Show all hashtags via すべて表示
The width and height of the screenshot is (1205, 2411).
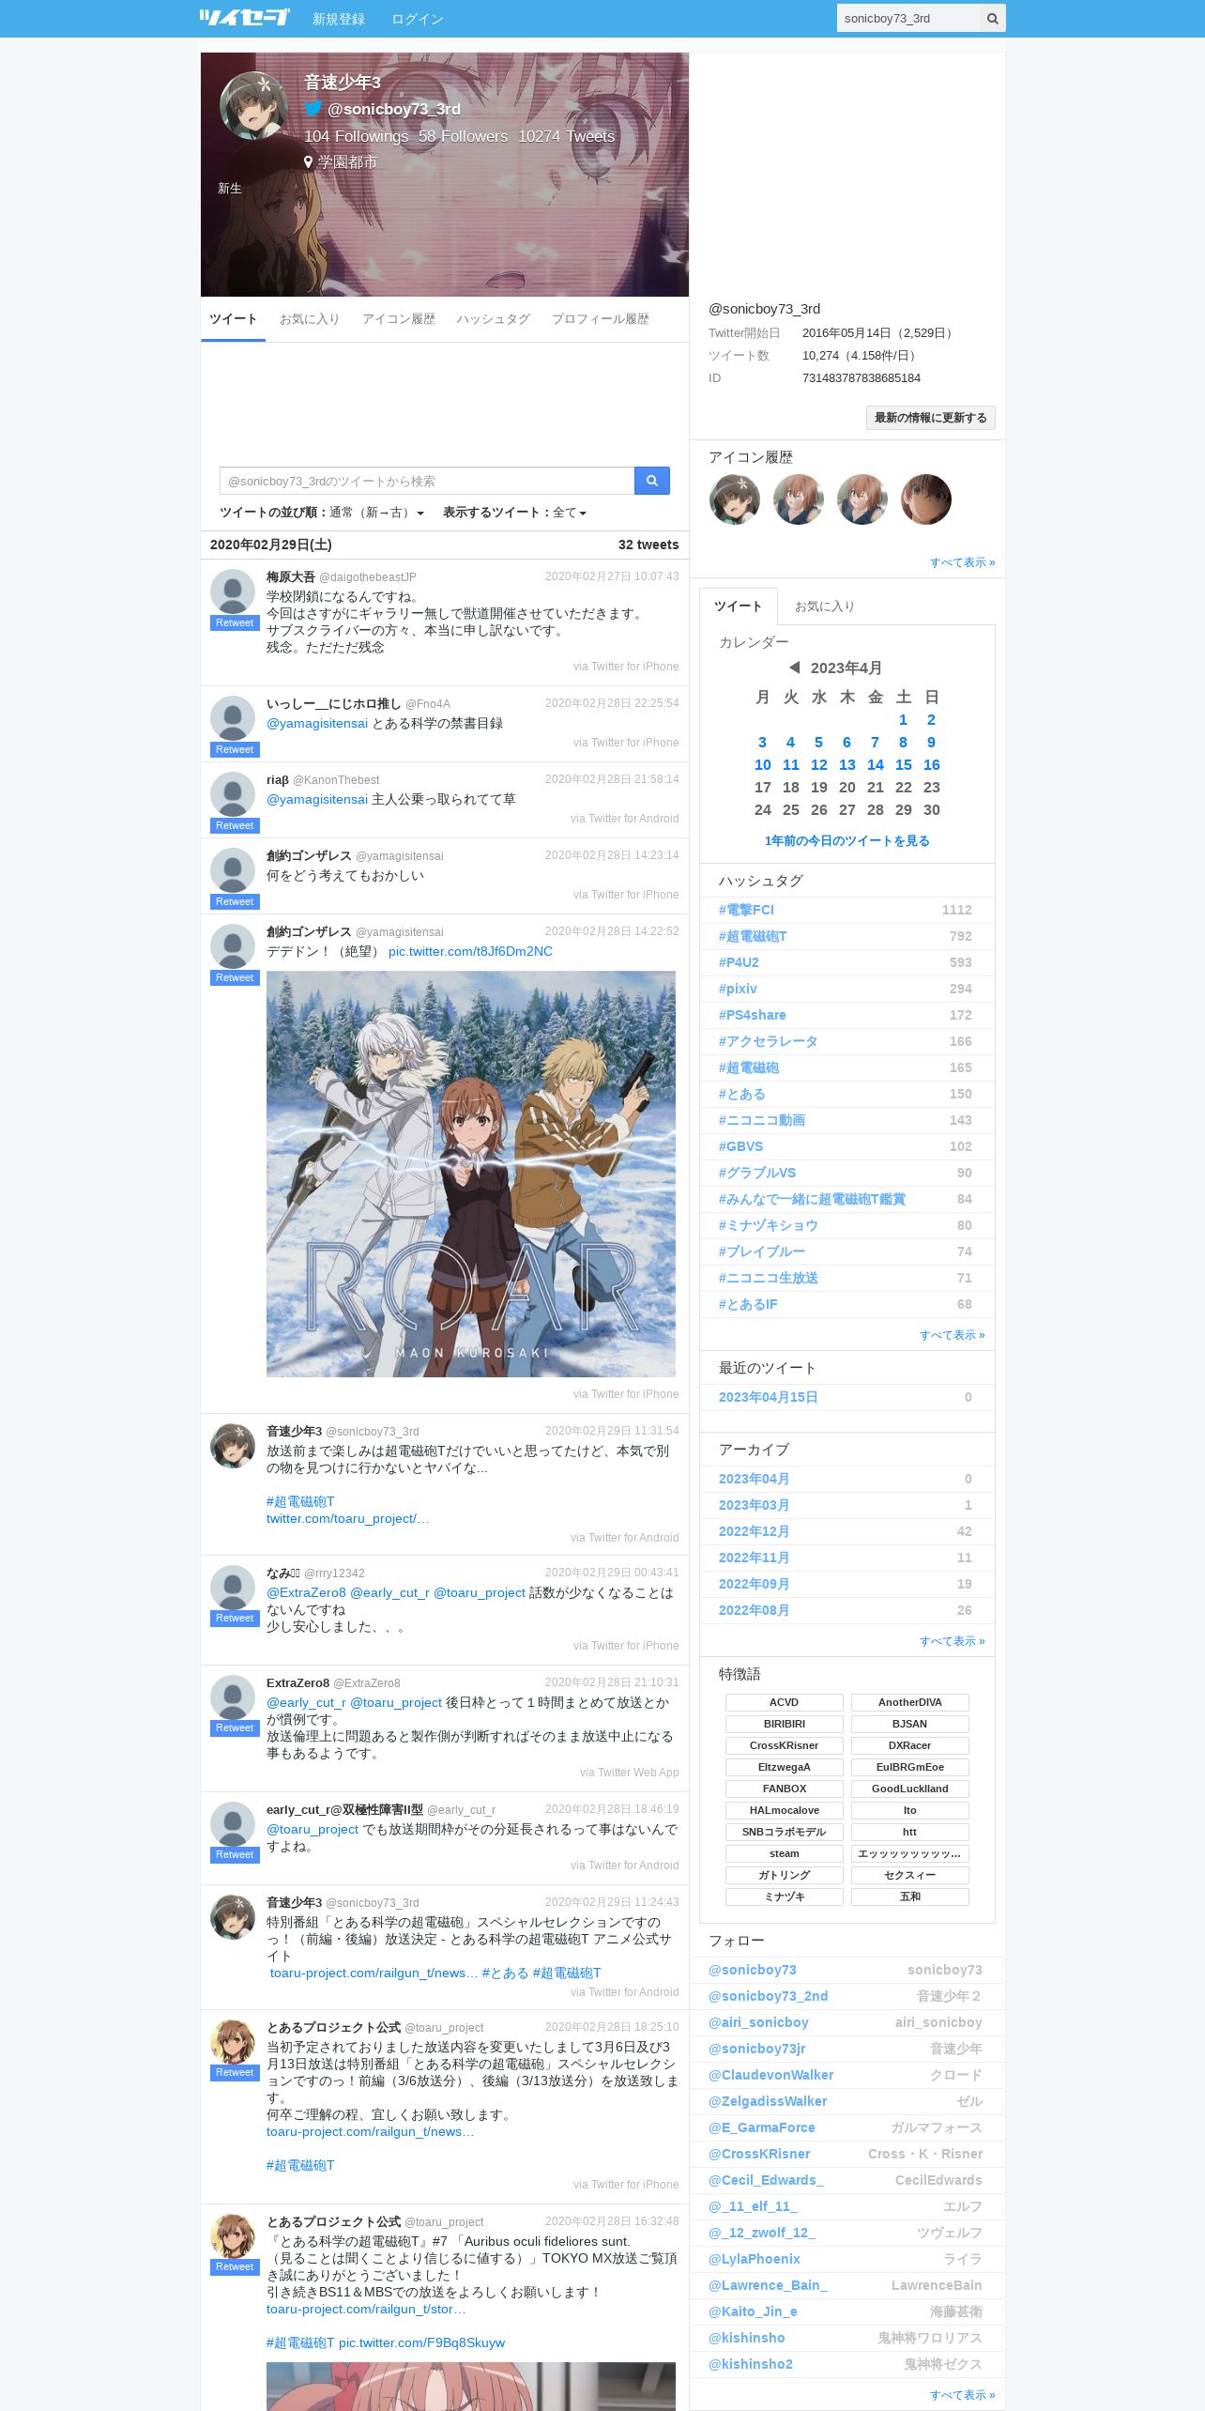pos(953,1335)
